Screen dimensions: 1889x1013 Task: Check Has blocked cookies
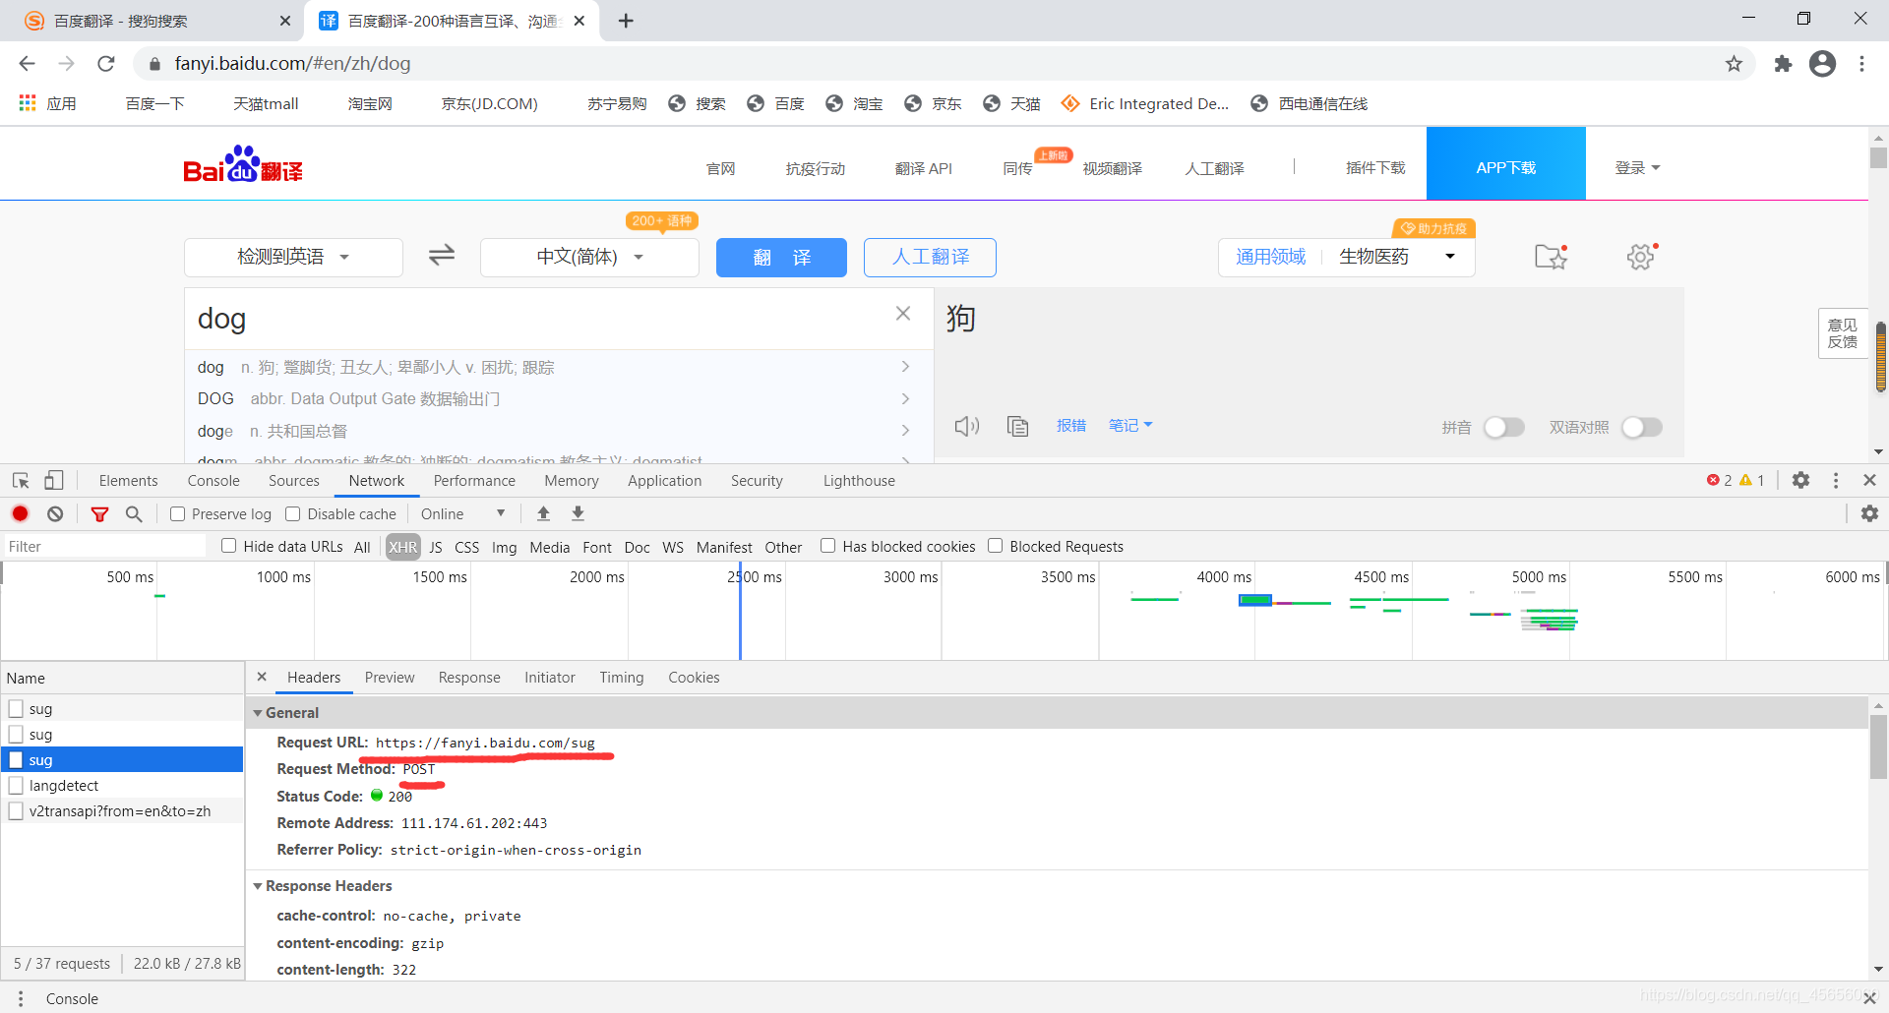click(x=827, y=546)
